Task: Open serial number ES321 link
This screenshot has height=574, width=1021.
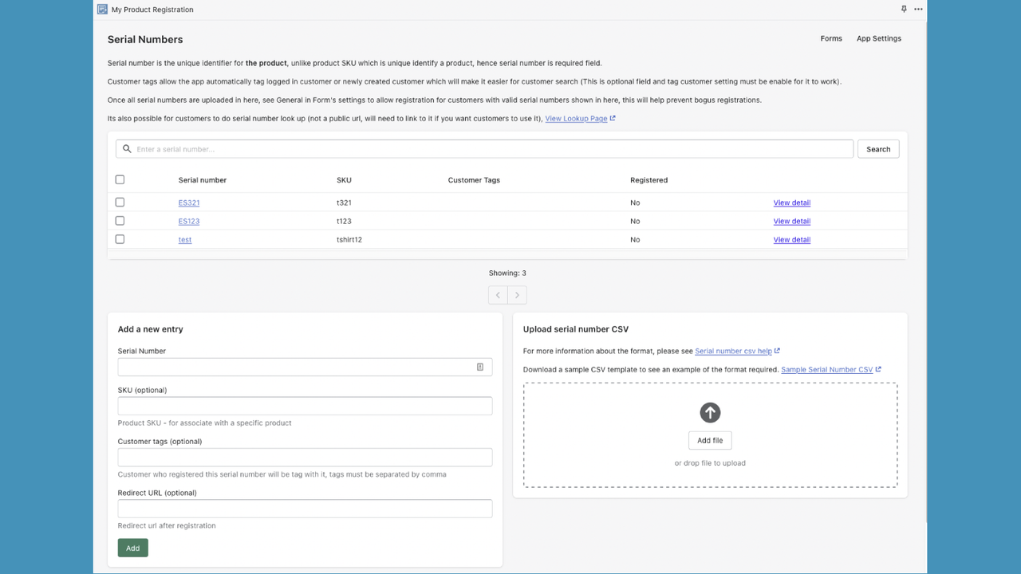Action: (x=189, y=202)
